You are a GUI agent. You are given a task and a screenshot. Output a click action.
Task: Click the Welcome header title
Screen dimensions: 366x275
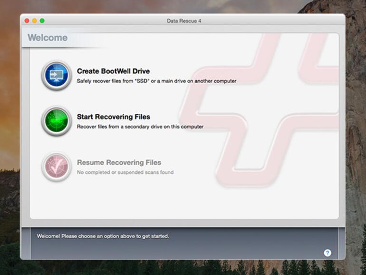[48, 38]
